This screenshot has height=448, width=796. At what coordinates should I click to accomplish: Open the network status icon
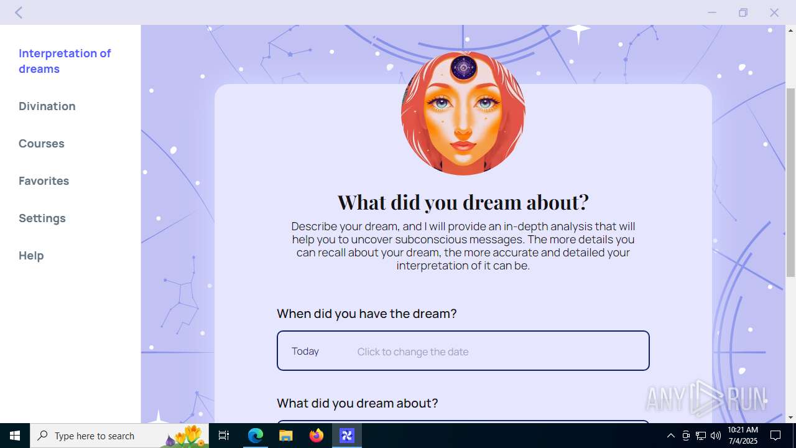701,436
